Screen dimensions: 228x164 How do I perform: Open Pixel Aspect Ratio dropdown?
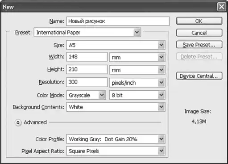click(x=116, y=151)
